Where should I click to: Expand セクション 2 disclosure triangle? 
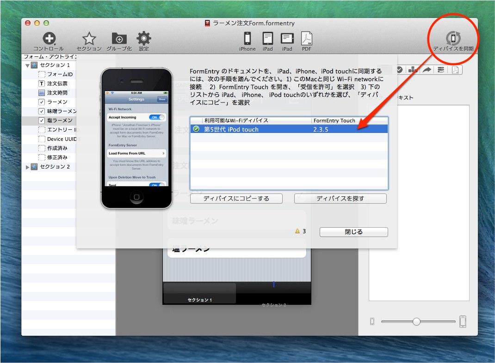tap(27, 167)
